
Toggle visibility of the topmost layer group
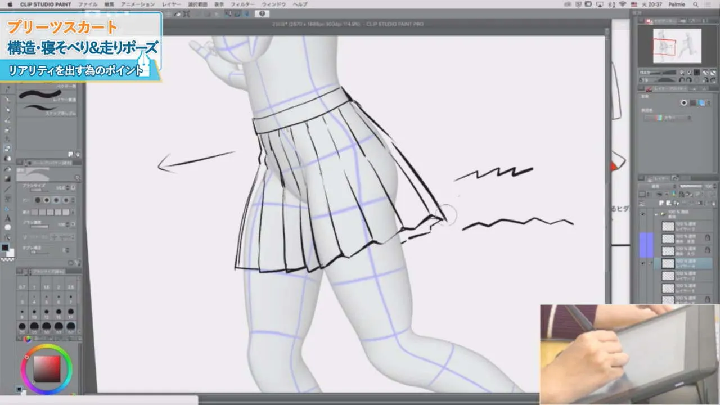pos(642,213)
